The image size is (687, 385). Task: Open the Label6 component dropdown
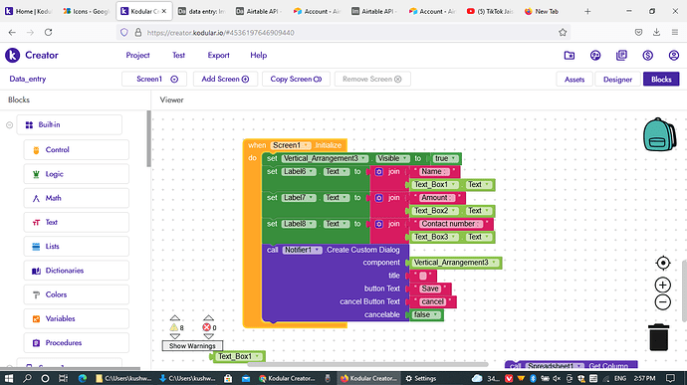(299, 172)
